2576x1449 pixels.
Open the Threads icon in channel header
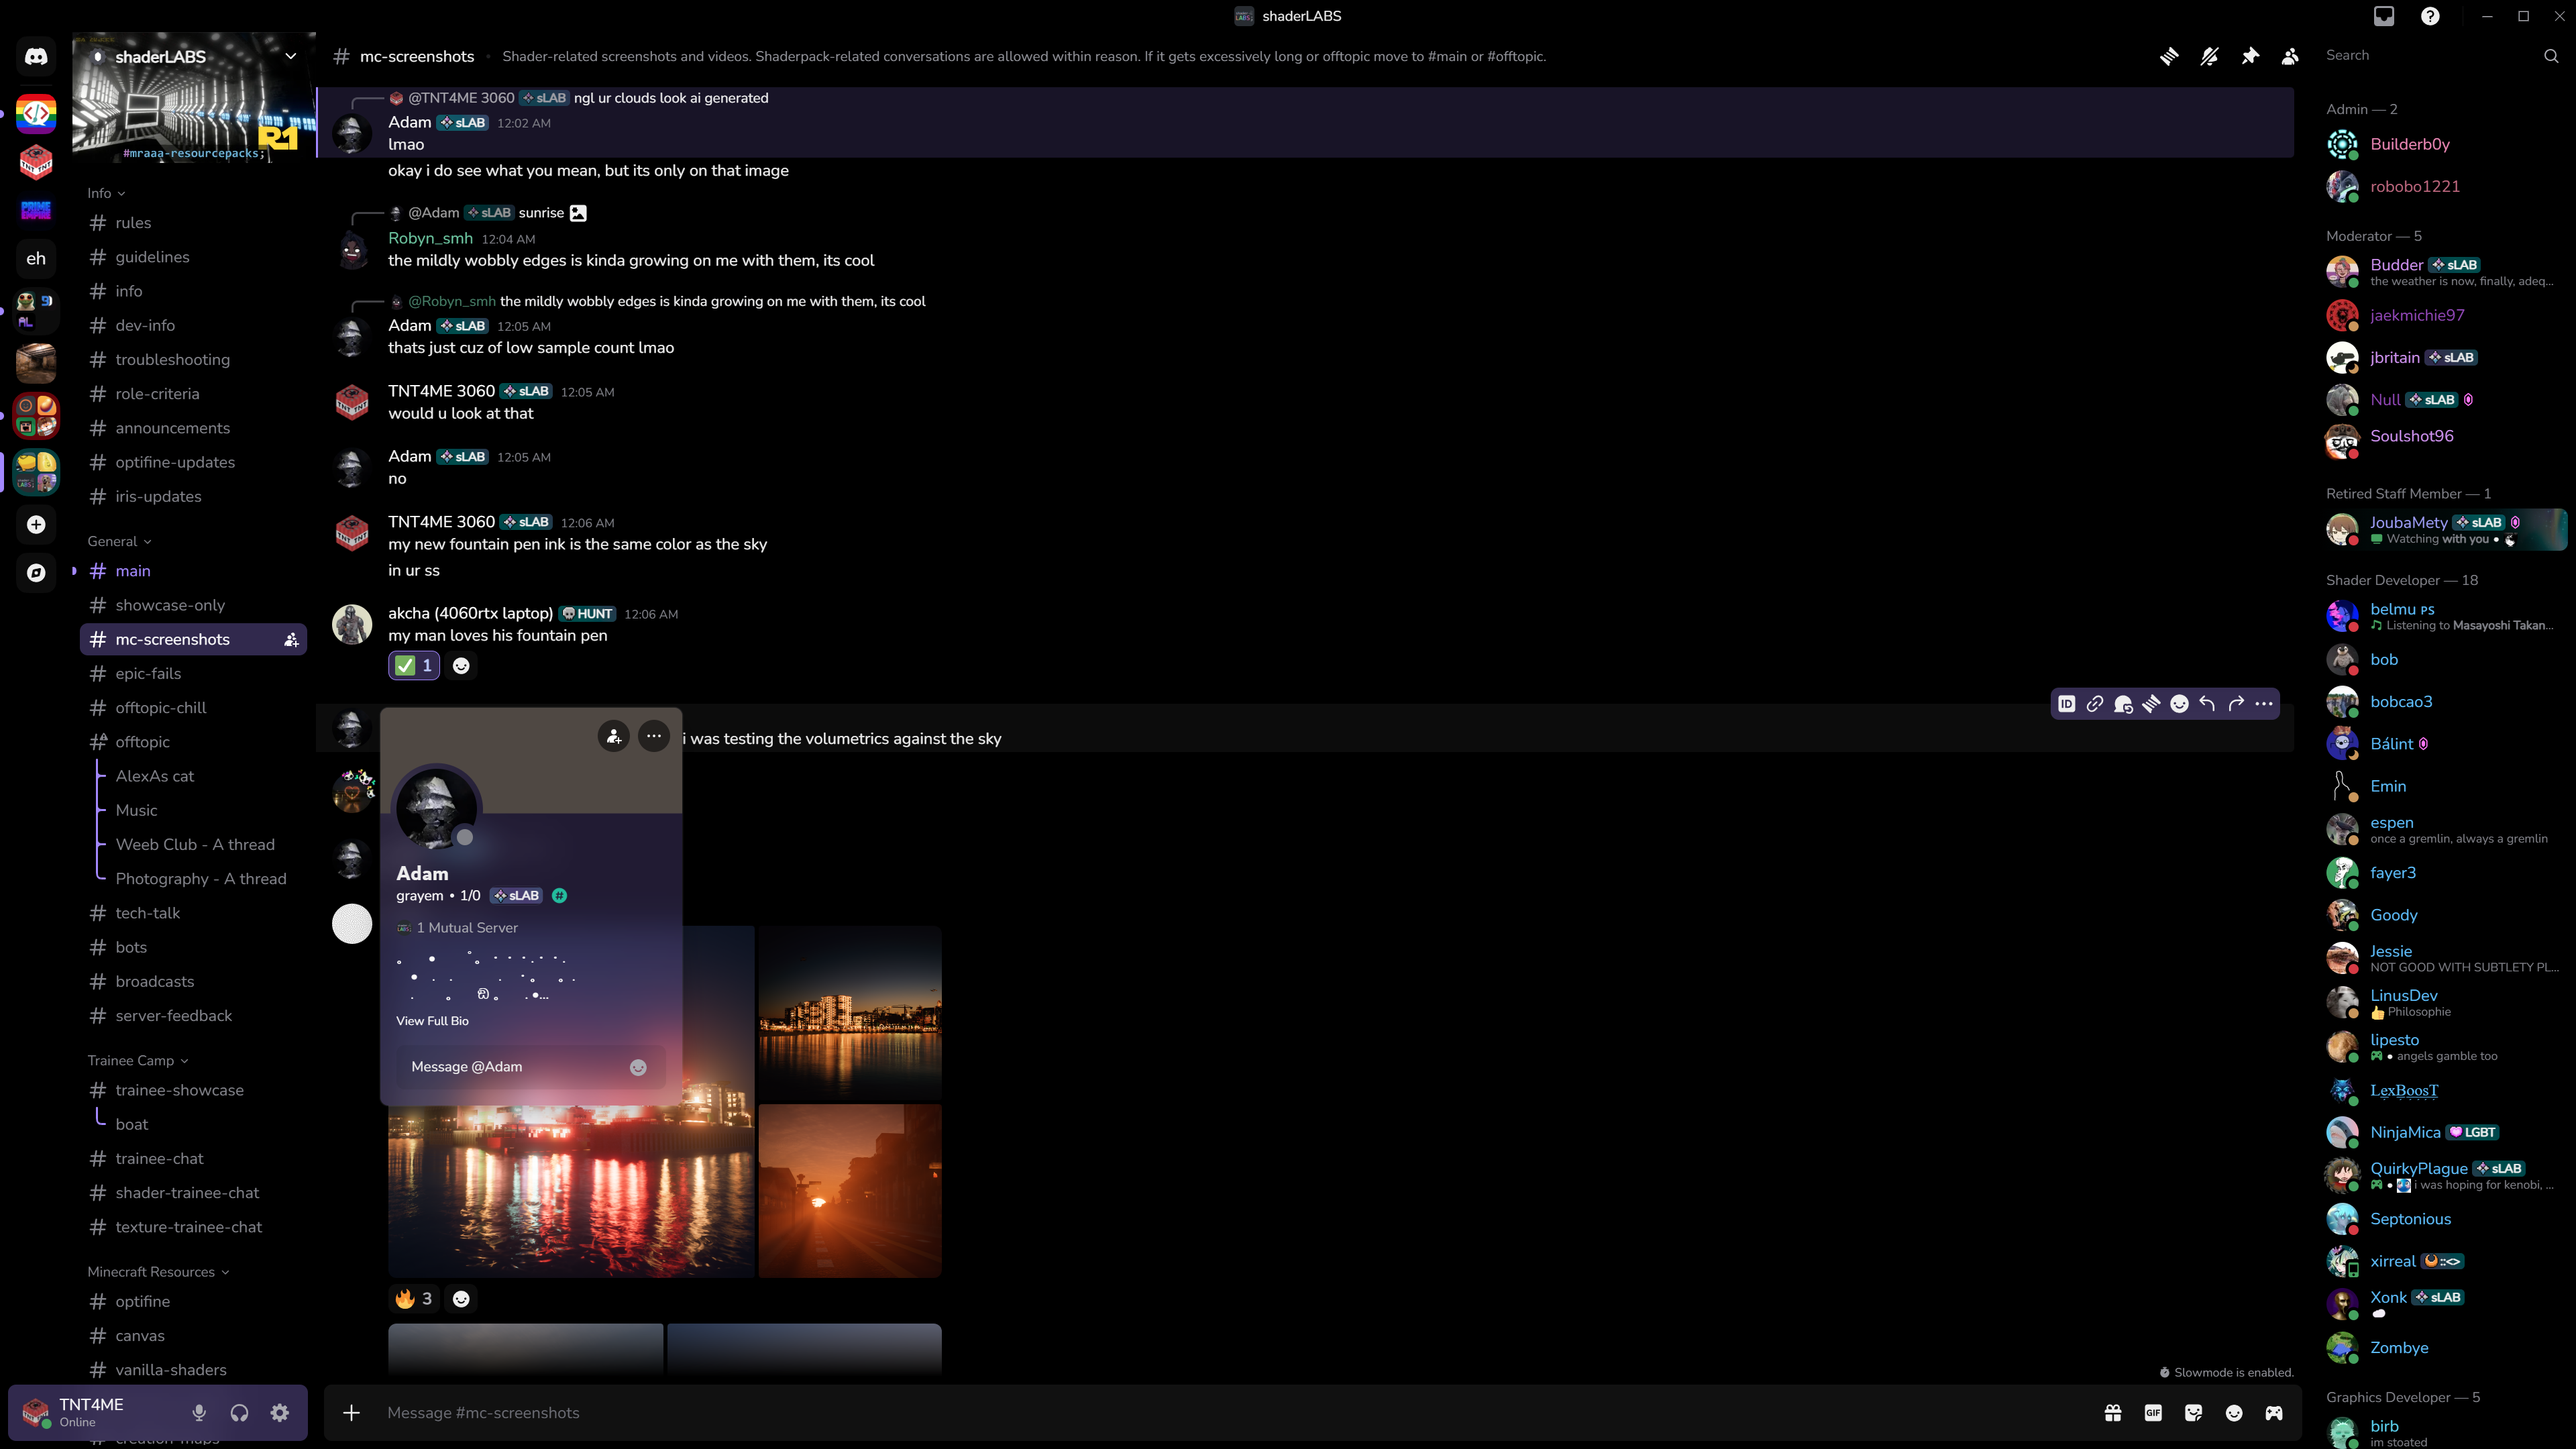[2168, 56]
